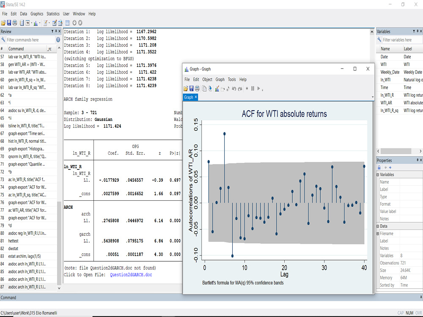Click the Rename graph icon in Graph toolbar

pyautogui.click(x=210, y=89)
